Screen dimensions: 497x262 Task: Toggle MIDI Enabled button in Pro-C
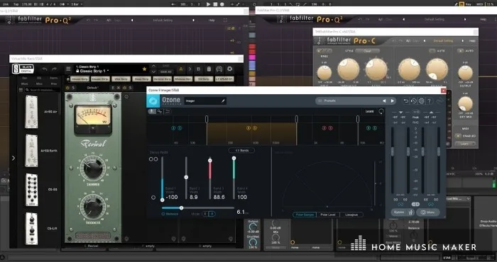click(x=458, y=136)
